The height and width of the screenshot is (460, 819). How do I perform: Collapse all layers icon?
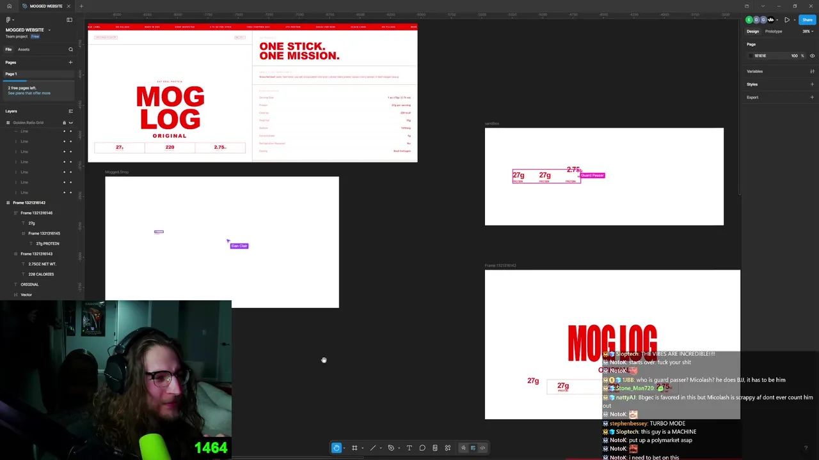click(70, 111)
